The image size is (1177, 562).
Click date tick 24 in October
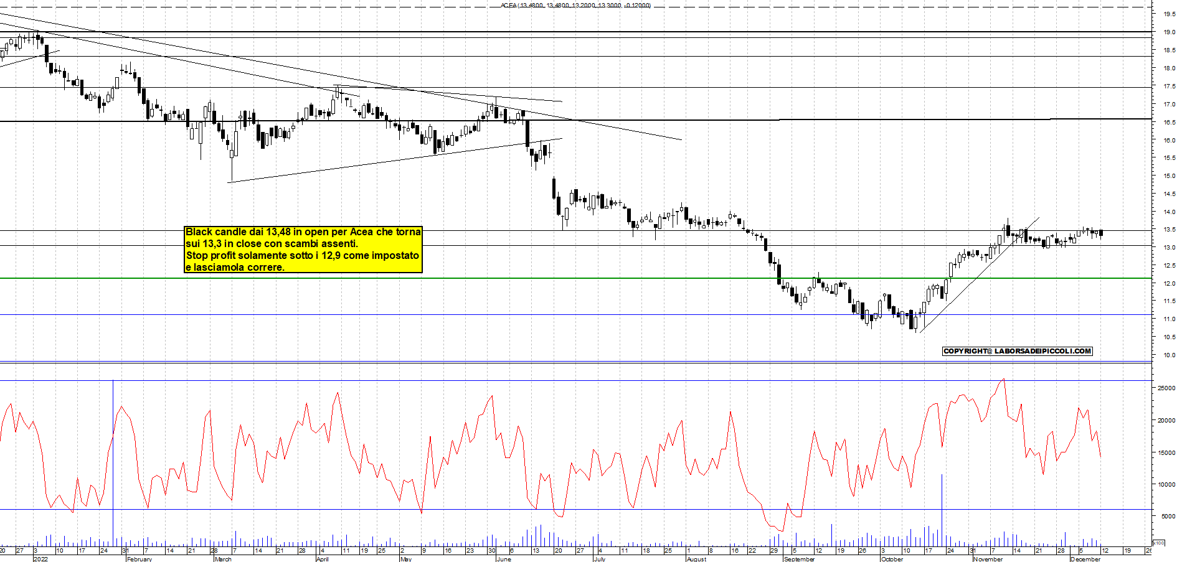point(951,551)
